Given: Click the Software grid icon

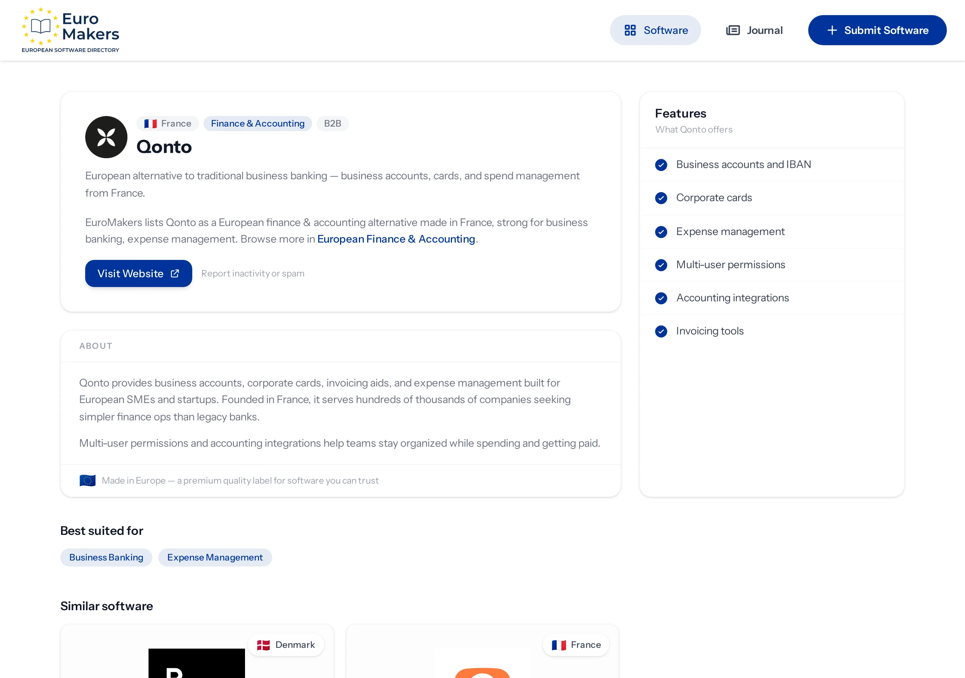Looking at the screenshot, I should coord(630,30).
